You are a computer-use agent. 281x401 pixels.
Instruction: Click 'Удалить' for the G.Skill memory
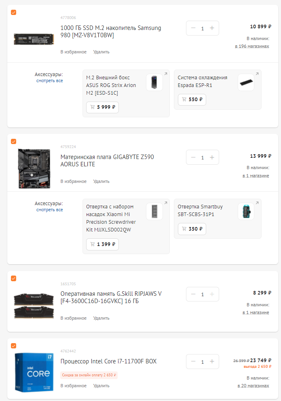tap(101, 318)
